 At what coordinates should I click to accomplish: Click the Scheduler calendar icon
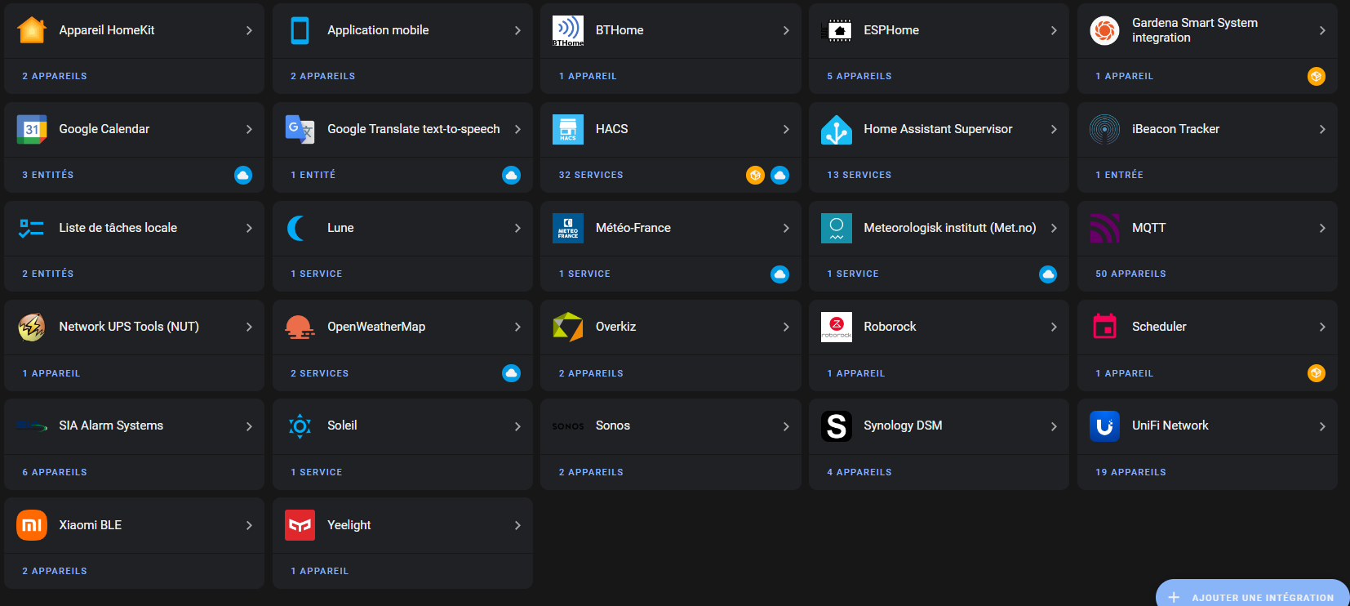tap(1104, 327)
